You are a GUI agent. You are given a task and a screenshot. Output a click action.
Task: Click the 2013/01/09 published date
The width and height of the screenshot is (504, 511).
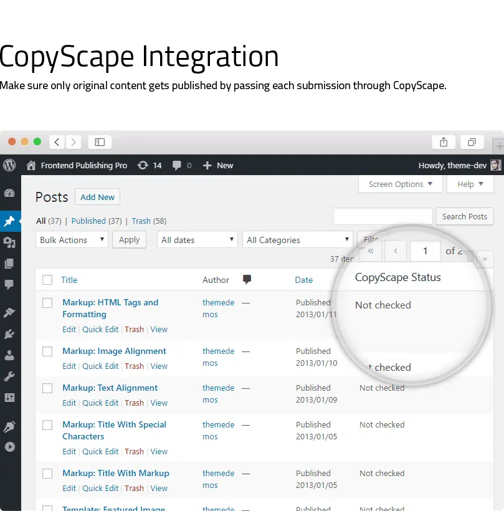(x=316, y=400)
